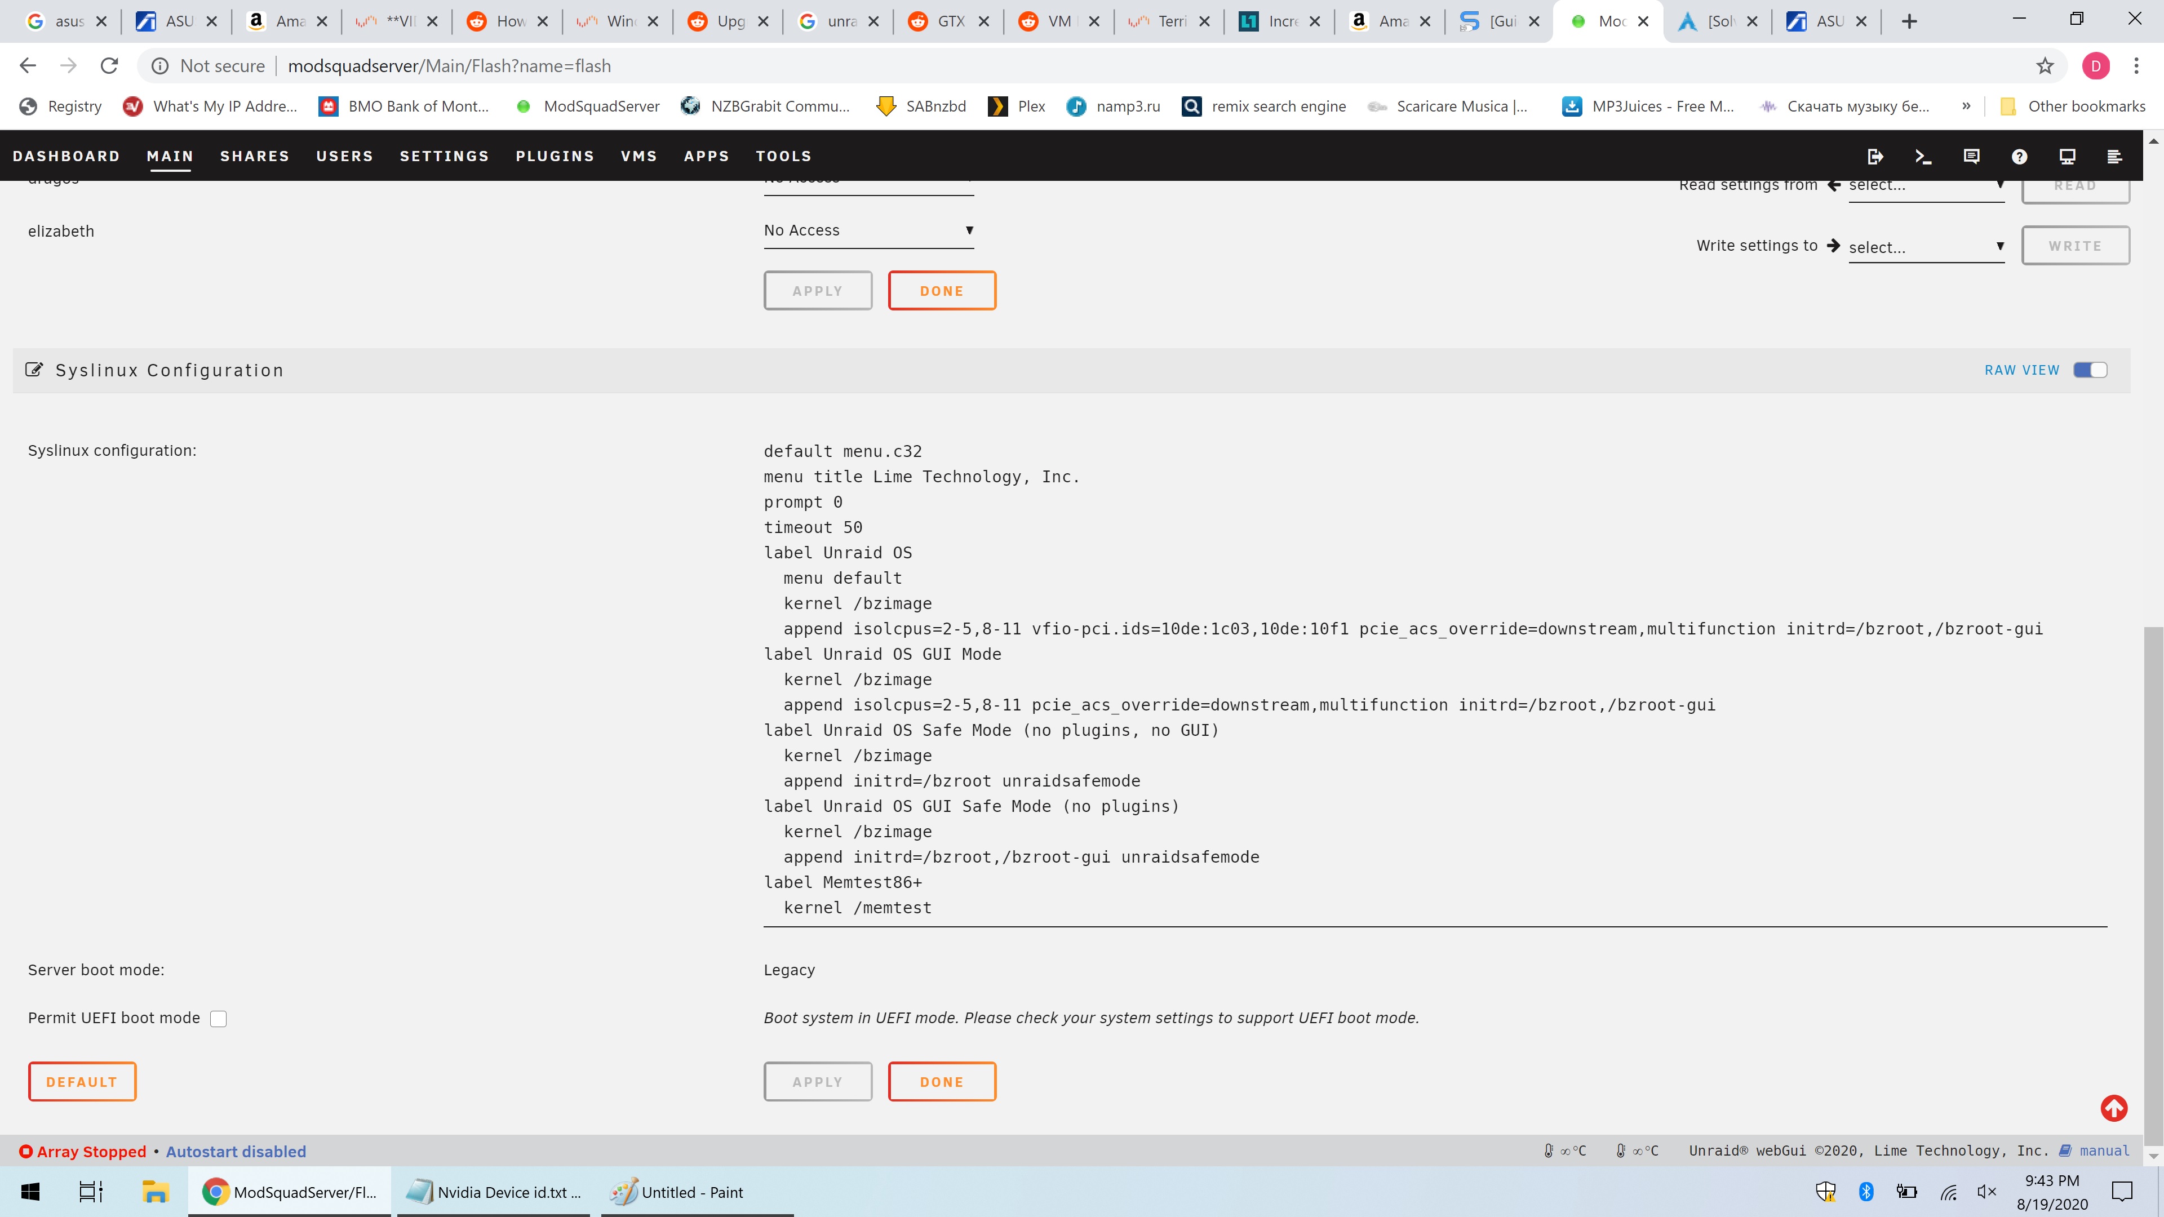Click the help question mark icon
Viewport: 2164px width, 1217px height.
click(2020, 156)
